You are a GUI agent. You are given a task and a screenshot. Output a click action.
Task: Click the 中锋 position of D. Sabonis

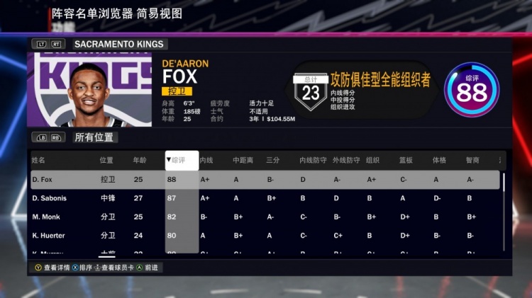[x=108, y=198]
